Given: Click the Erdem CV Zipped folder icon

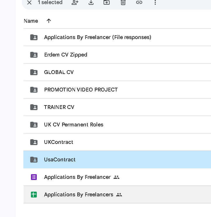Looking at the screenshot, I should pos(34,55).
